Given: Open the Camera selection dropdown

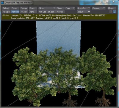Looking at the screenshot, I should coord(98,8).
